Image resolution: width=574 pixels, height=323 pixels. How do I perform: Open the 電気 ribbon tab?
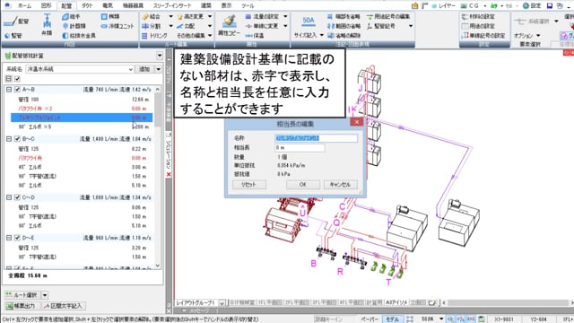108,5
